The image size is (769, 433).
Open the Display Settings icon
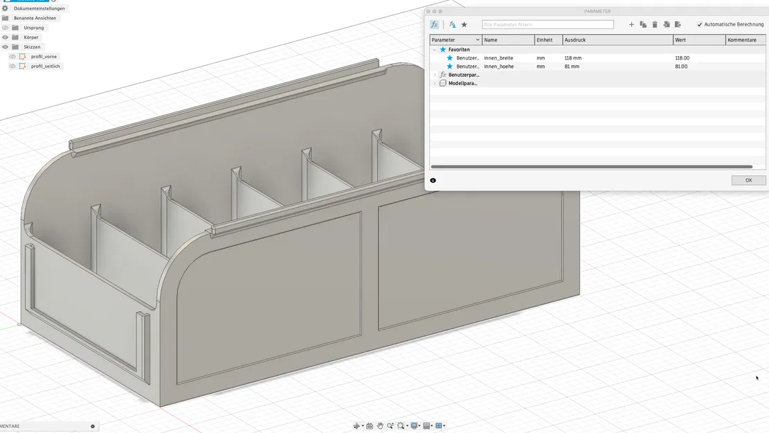(414, 426)
